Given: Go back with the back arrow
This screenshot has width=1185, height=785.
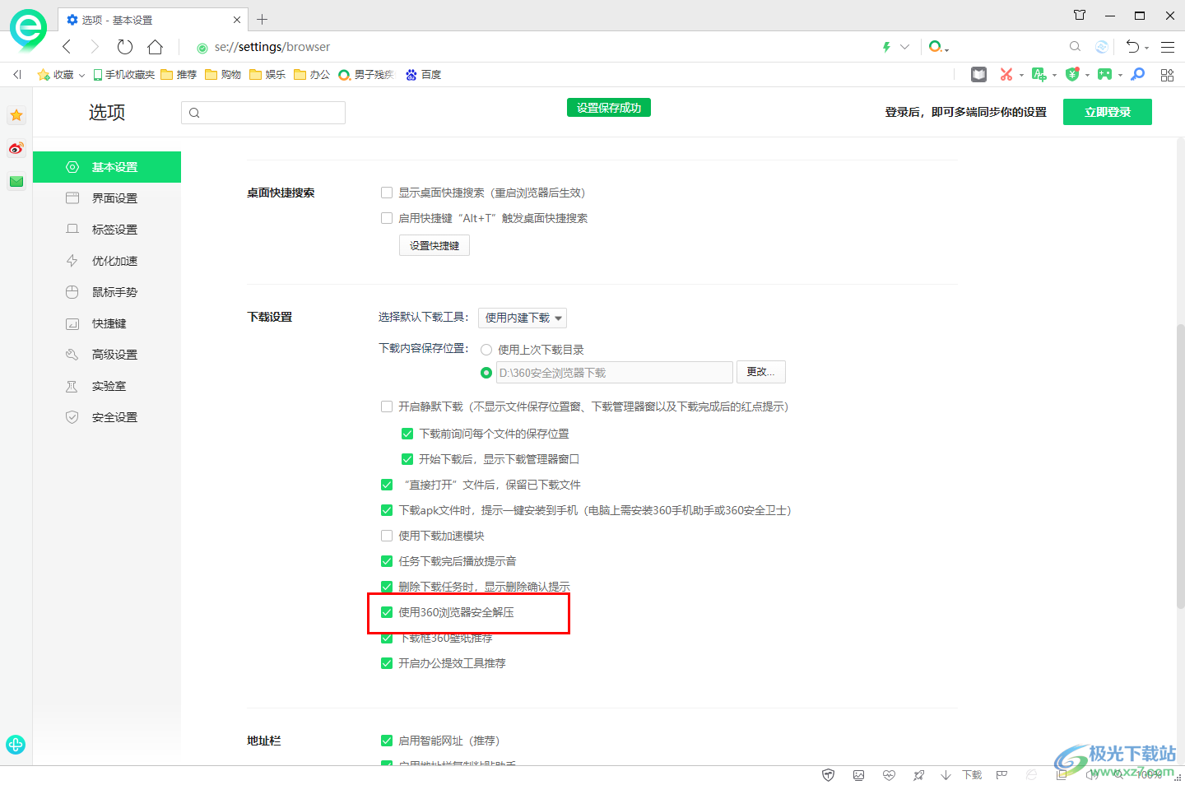Looking at the screenshot, I should pyautogui.click(x=67, y=47).
